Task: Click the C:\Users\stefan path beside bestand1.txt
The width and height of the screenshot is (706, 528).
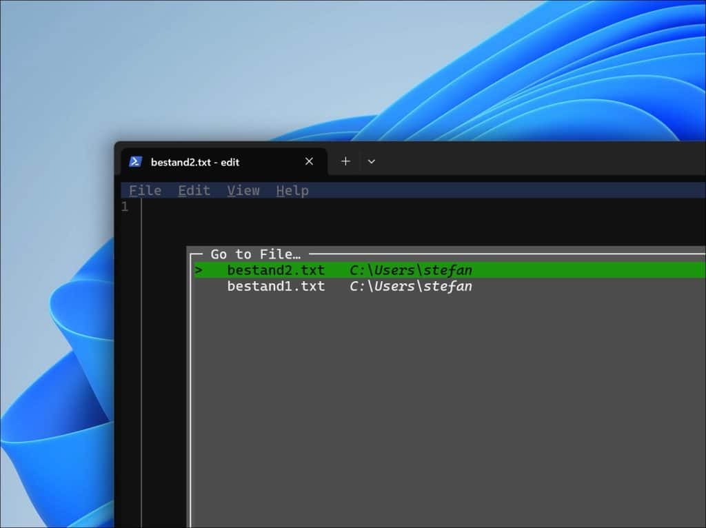Action: pos(411,286)
